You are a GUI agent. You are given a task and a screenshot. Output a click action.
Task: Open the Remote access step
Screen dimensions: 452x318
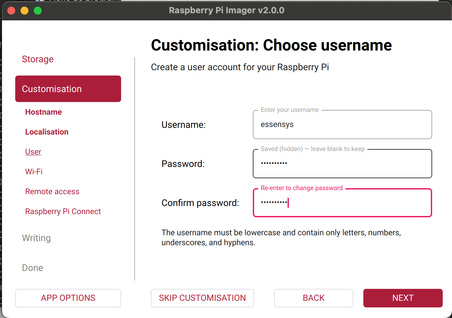tap(52, 192)
